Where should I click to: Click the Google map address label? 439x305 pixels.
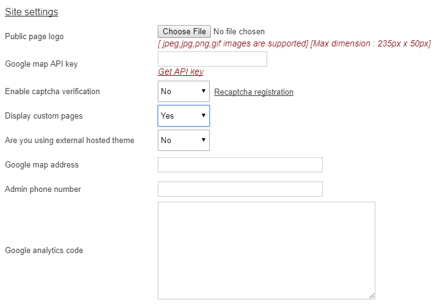click(x=42, y=165)
